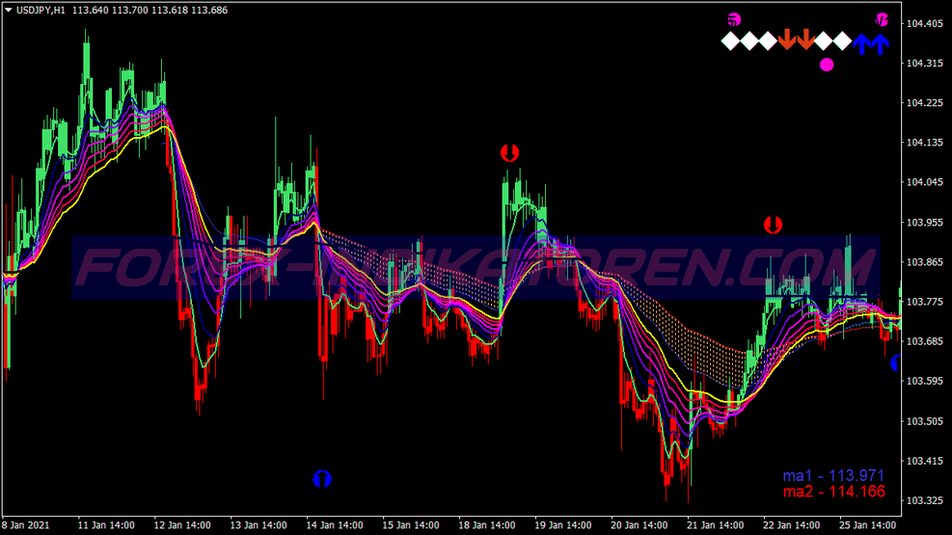This screenshot has width=952, height=535.
Task: Select red sell marker above 22 Jan candles
Action: tap(773, 226)
